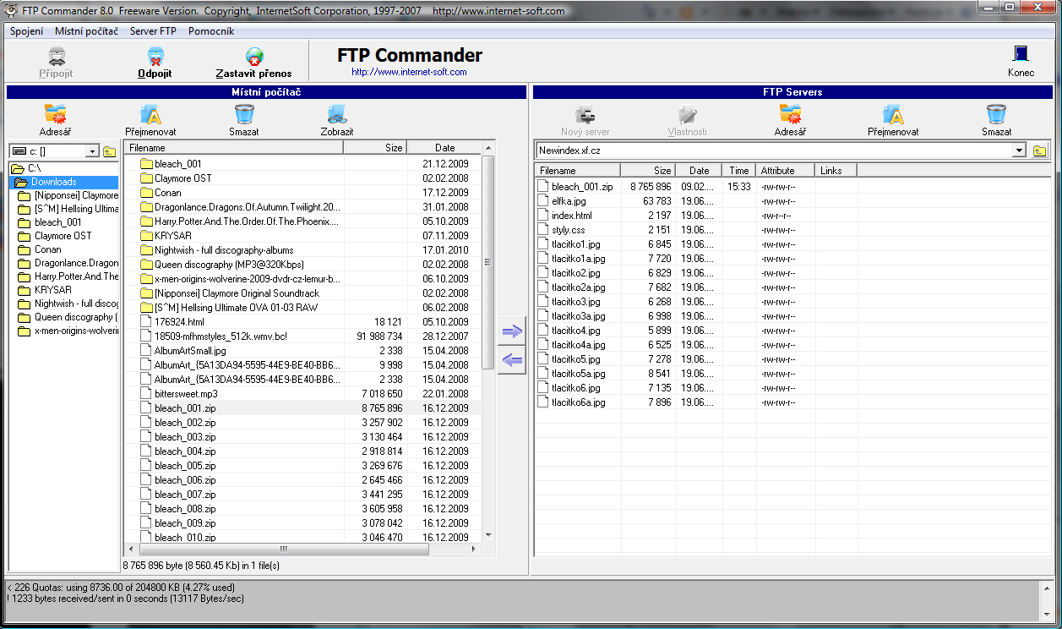The image size is (1062, 629).
Task: Select AlbumArtSmall.jpg in local list
Action: click(190, 351)
